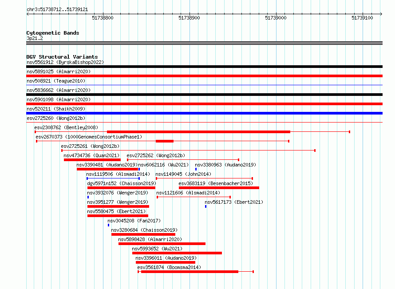
Task: Select esv2670373 (1000GenomesConsortiumPhase1) label
Action: click(89, 137)
